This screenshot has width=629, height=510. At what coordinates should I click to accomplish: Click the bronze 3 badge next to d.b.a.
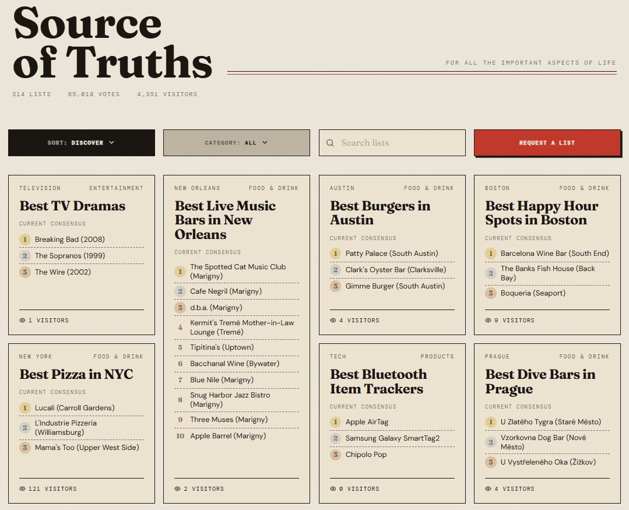(180, 308)
